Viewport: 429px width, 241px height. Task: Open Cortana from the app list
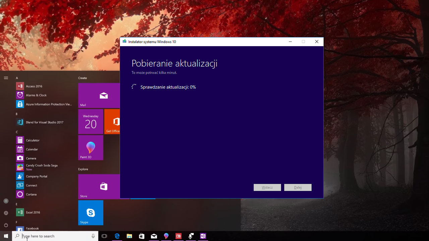44,194
